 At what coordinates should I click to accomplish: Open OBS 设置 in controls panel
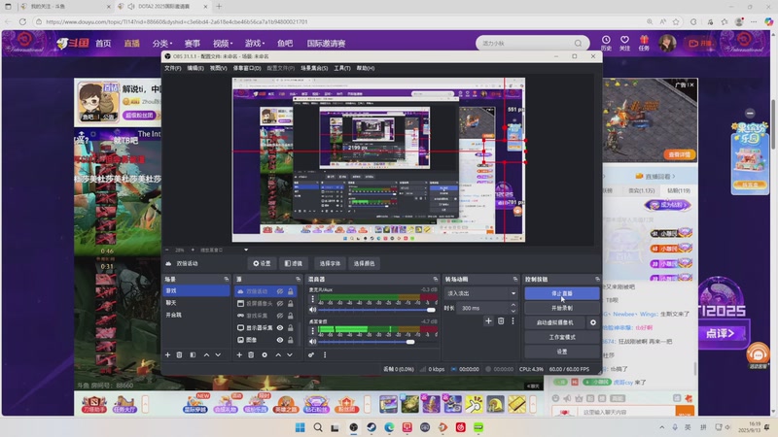tap(562, 352)
